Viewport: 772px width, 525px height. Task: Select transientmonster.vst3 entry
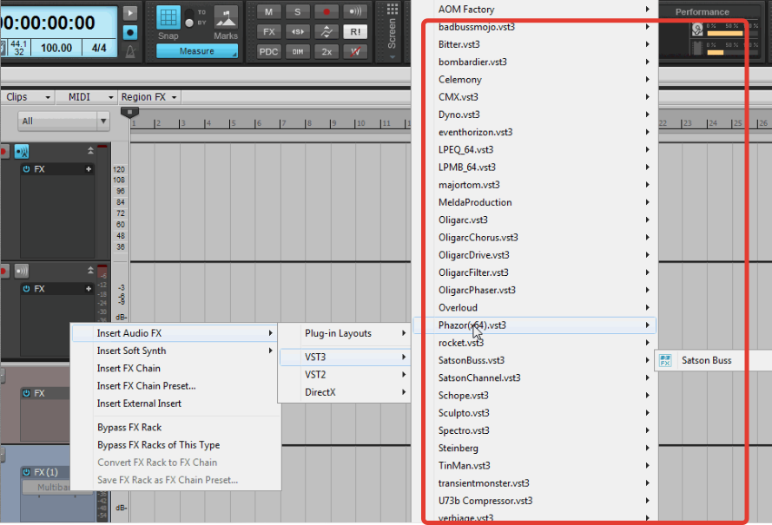pyautogui.click(x=535, y=483)
